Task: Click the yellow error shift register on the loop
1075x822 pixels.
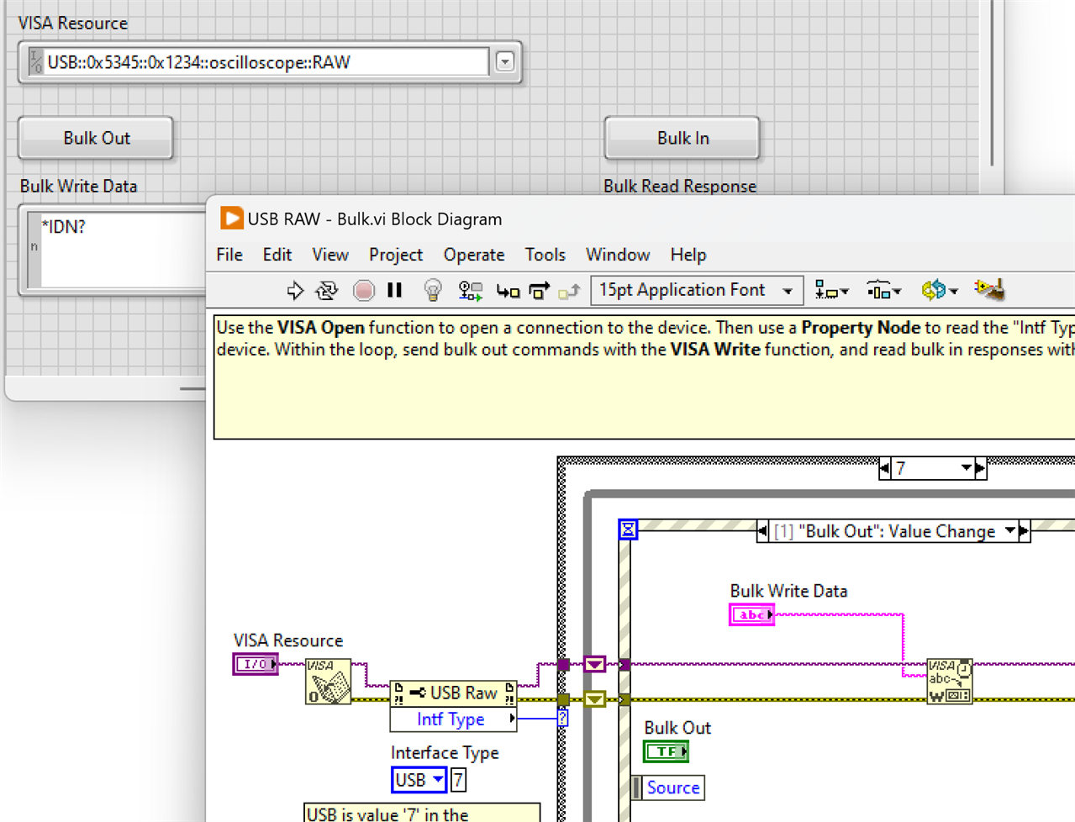Action: point(594,699)
